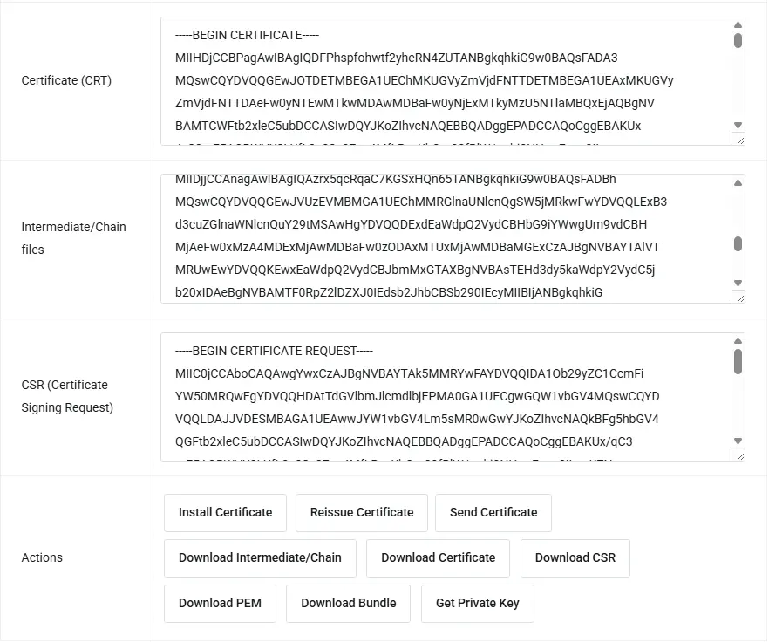Screen dimensions: 769x643
Task: Click the Get Private Key button
Action: click(x=477, y=603)
